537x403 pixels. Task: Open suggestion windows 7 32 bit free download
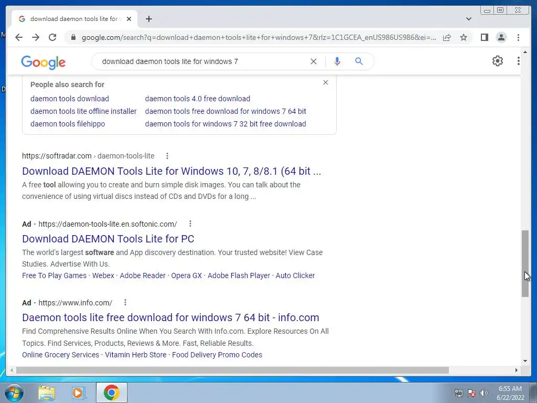(225, 124)
